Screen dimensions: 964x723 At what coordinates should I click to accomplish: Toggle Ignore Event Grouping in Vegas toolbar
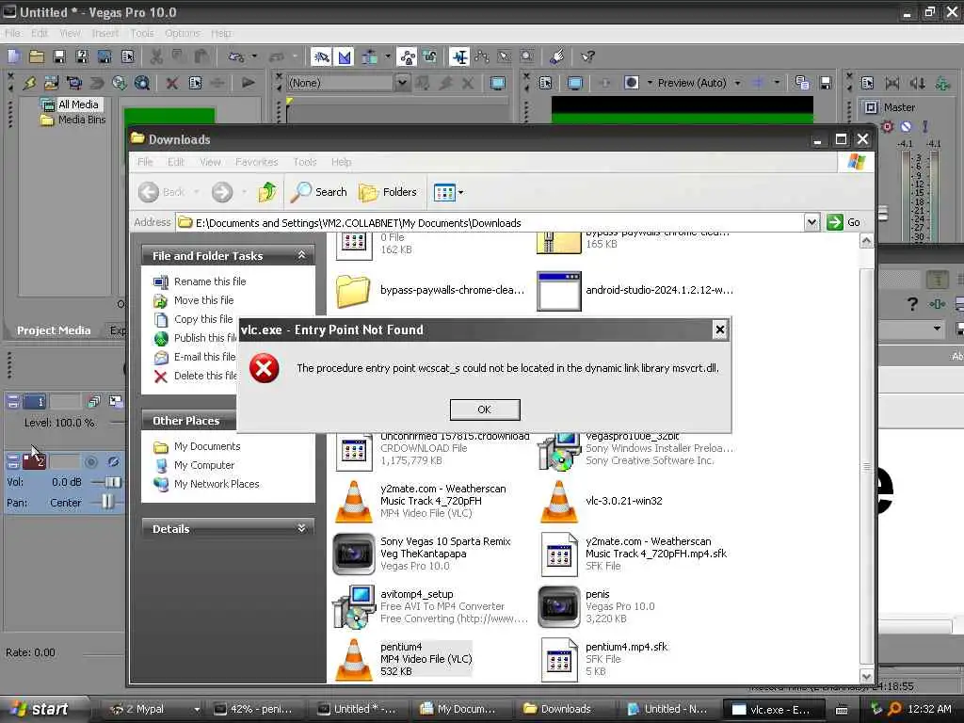(429, 56)
